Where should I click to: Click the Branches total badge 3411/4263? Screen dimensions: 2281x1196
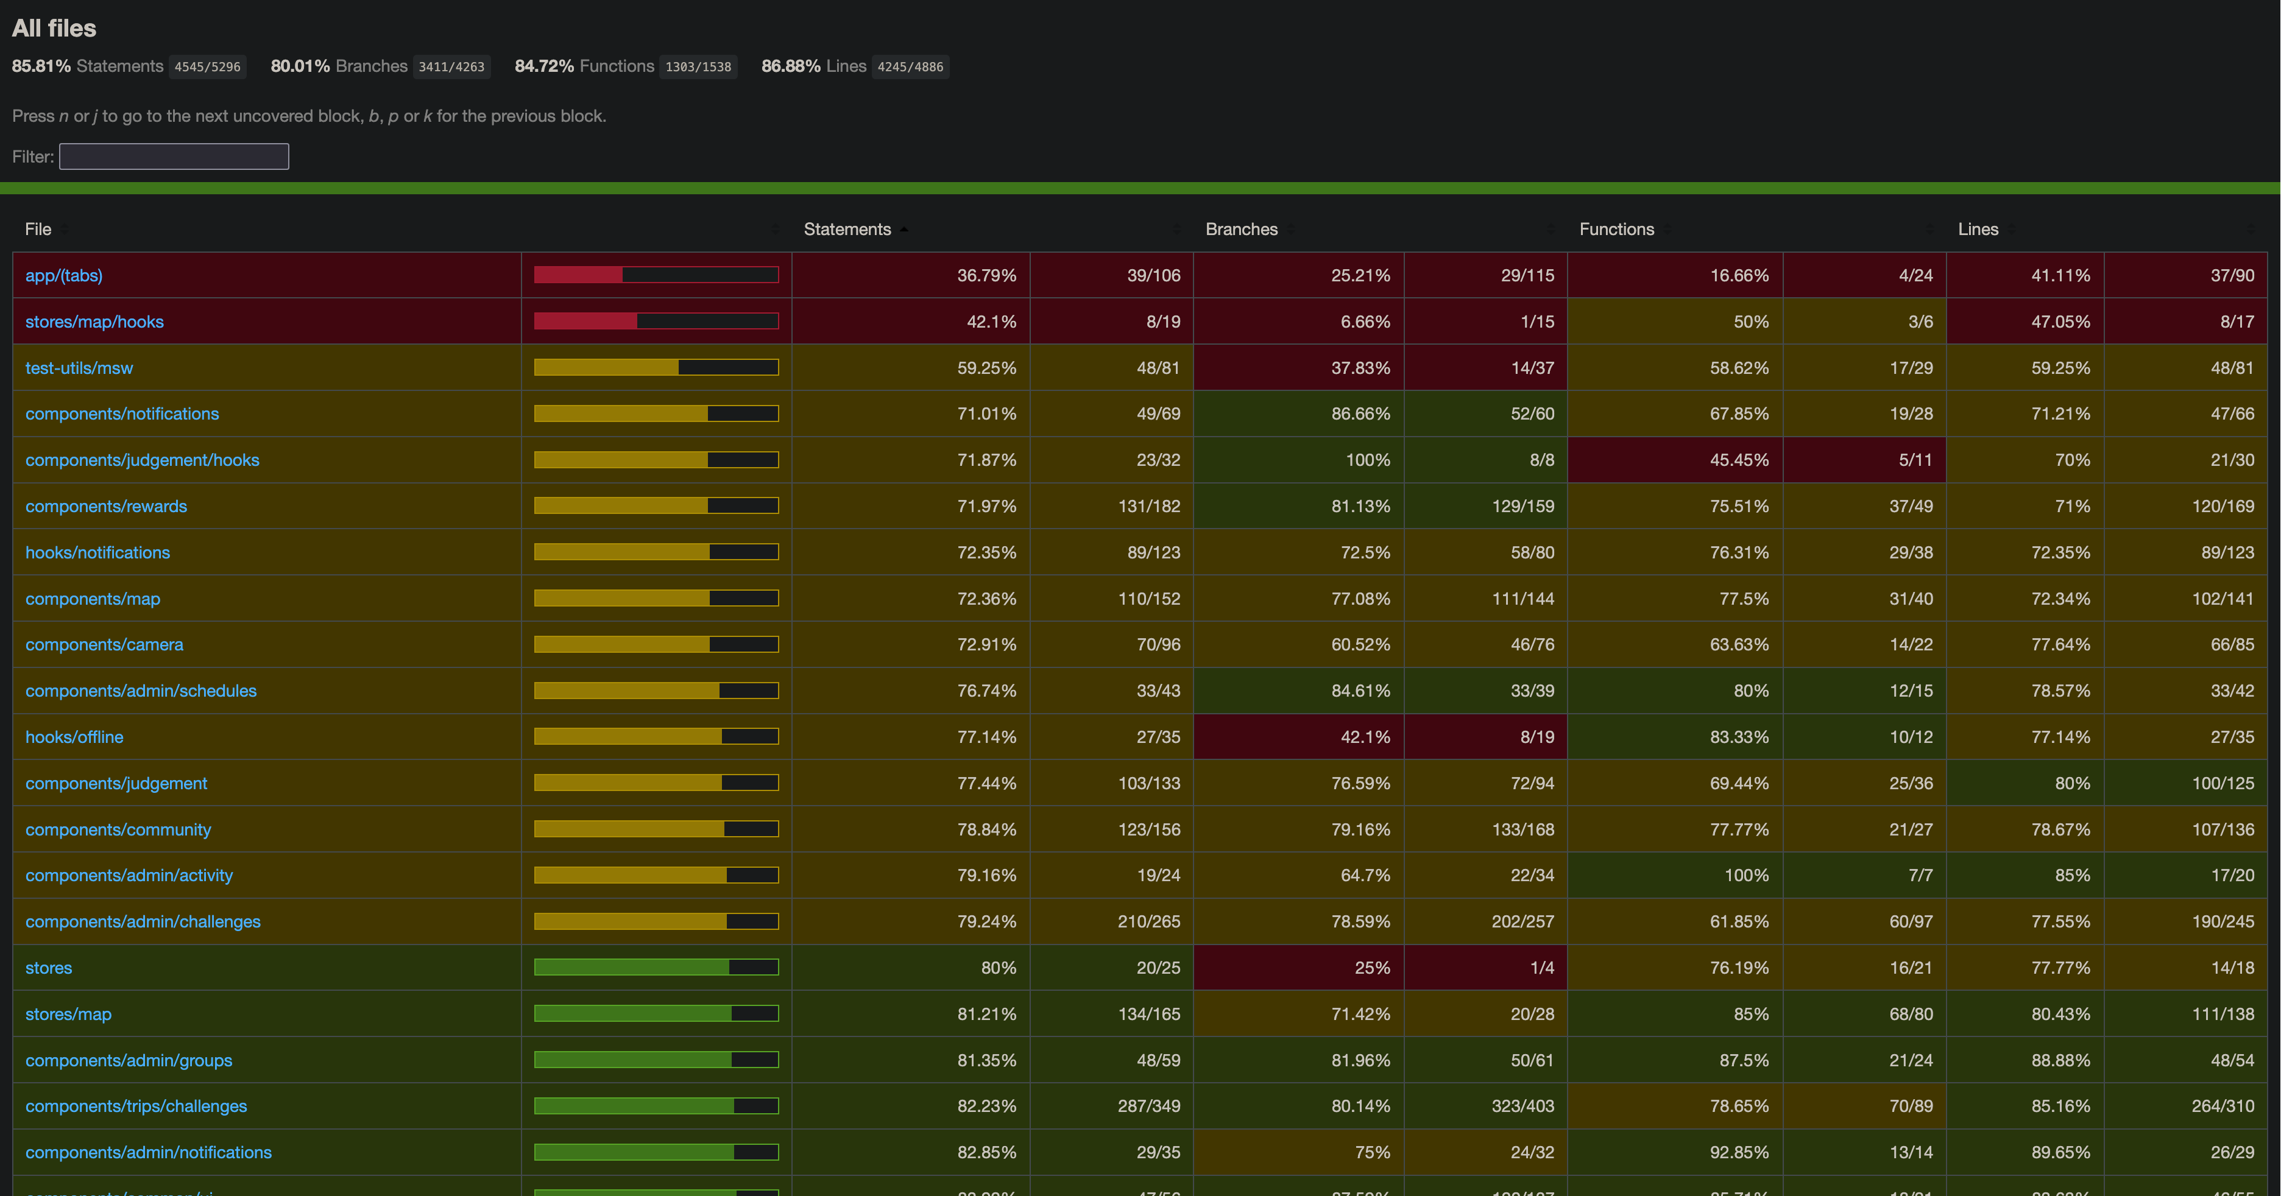(x=451, y=66)
